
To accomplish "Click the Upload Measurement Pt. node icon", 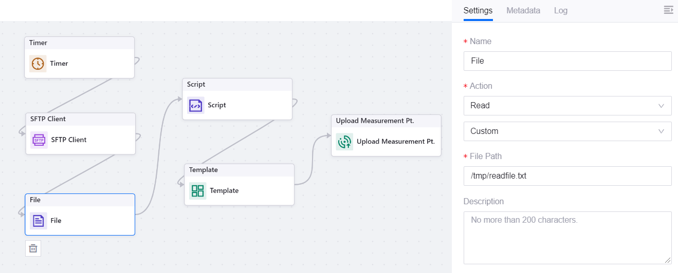I will point(344,142).
